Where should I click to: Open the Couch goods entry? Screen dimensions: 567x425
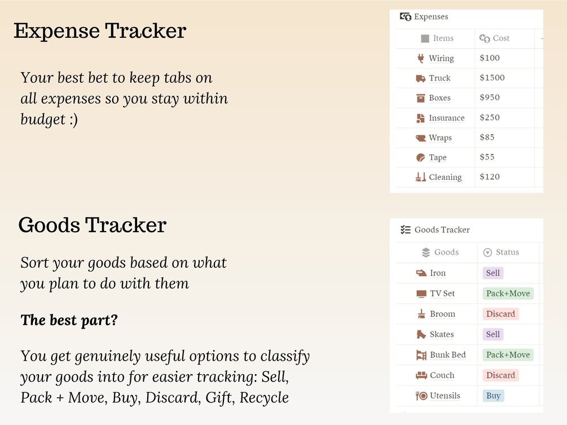pyautogui.click(x=442, y=375)
